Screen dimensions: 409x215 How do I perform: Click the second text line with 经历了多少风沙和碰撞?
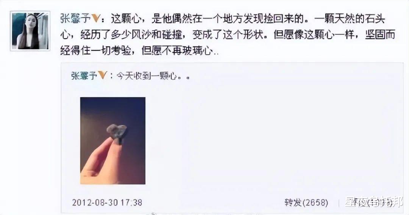(x=228, y=35)
